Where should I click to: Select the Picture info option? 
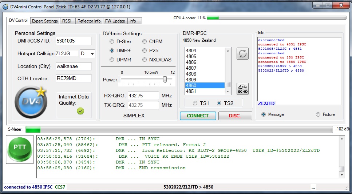tap(318, 114)
